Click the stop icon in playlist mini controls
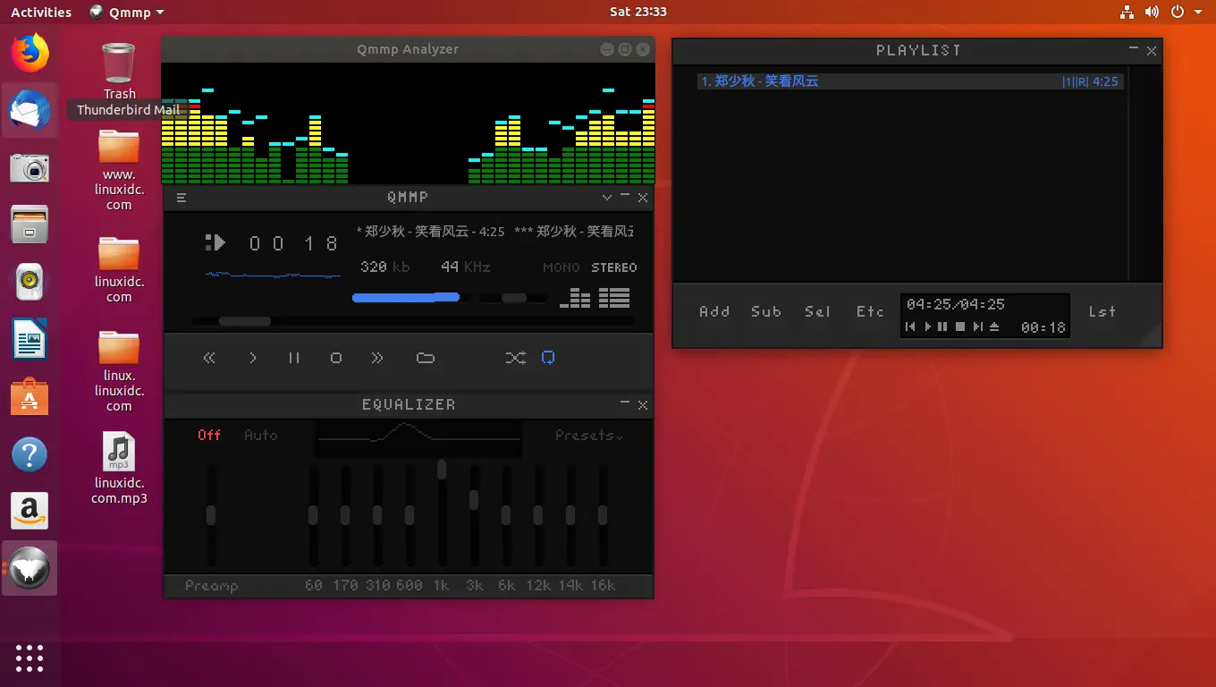 click(x=960, y=327)
